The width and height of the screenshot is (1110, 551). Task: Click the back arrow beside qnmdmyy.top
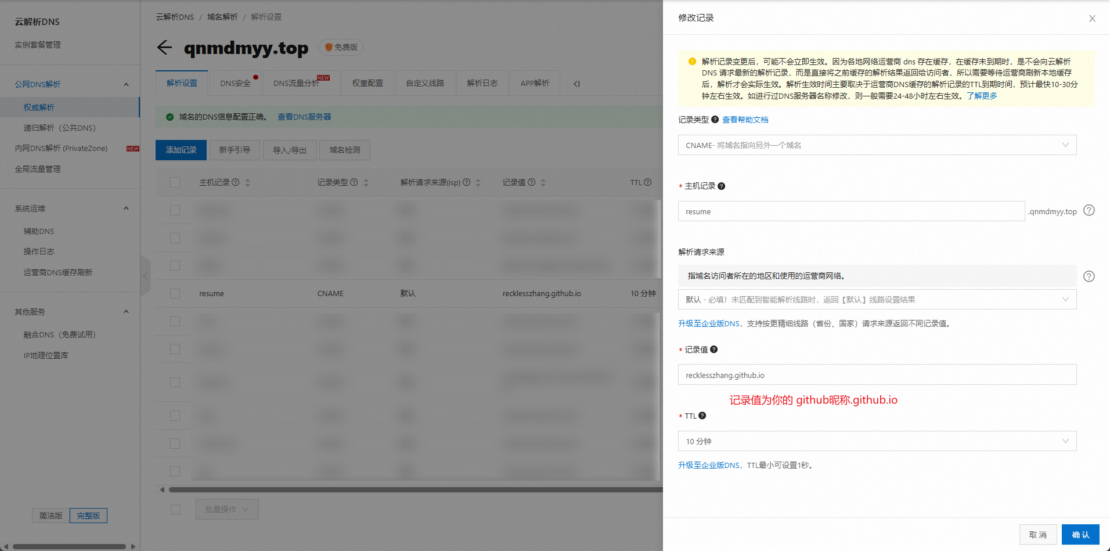[164, 48]
